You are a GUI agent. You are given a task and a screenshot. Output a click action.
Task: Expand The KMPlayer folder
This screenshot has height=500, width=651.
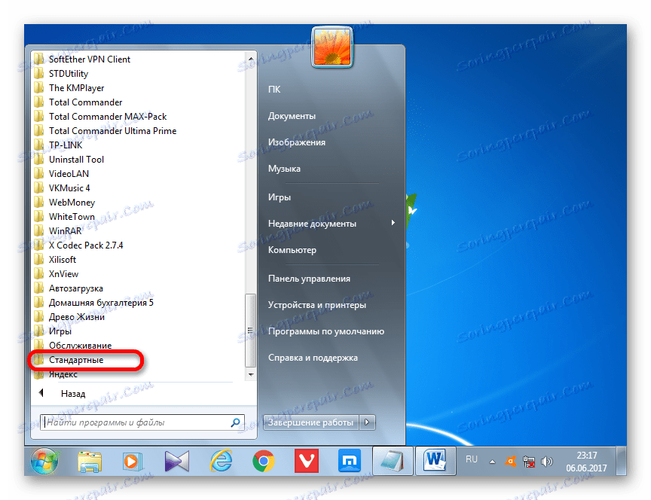pyautogui.click(x=76, y=88)
